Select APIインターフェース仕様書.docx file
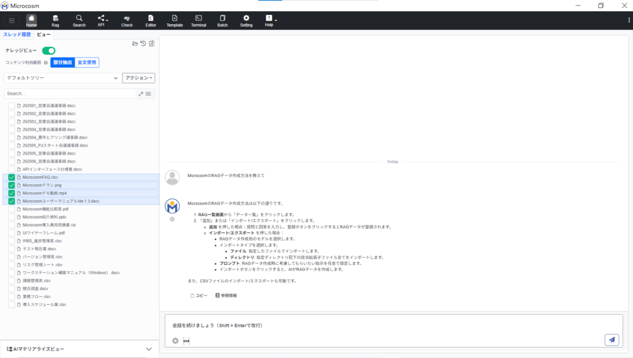The image size is (633, 358). pos(52,169)
